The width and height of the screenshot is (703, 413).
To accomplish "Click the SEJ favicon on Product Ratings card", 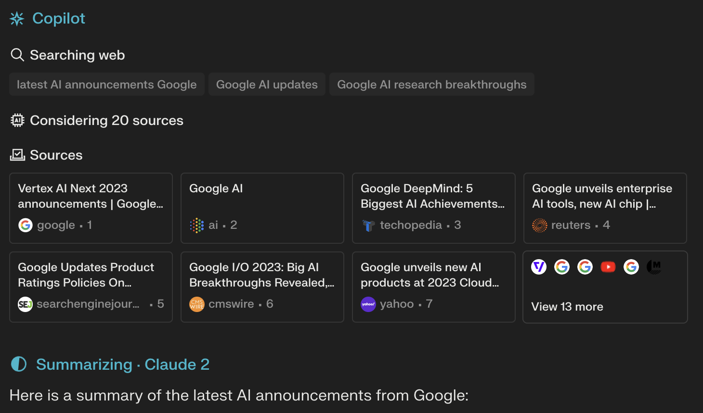I will pyautogui.click(x=26, y=304).
